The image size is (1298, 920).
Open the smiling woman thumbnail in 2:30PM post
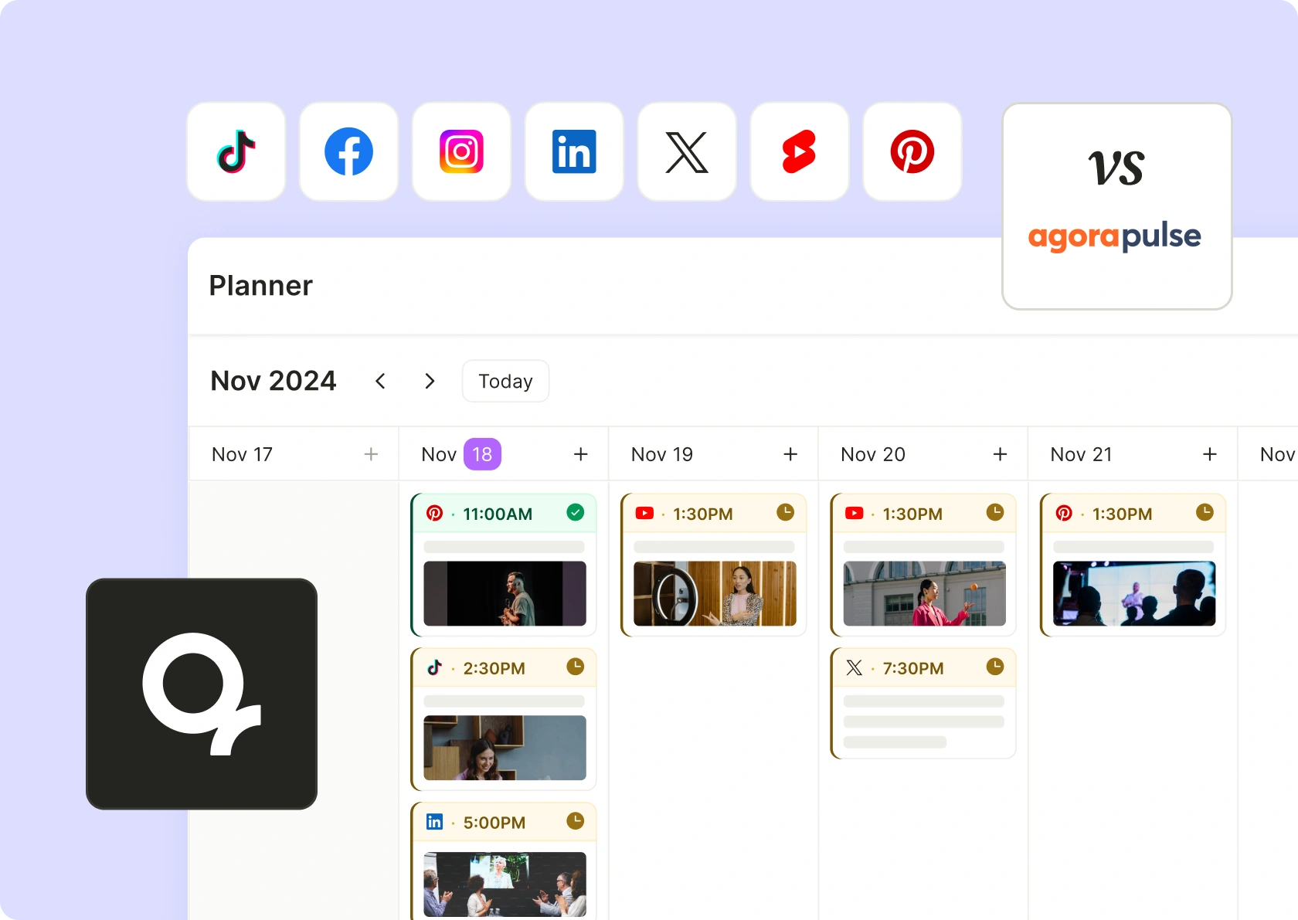[505, 748]
